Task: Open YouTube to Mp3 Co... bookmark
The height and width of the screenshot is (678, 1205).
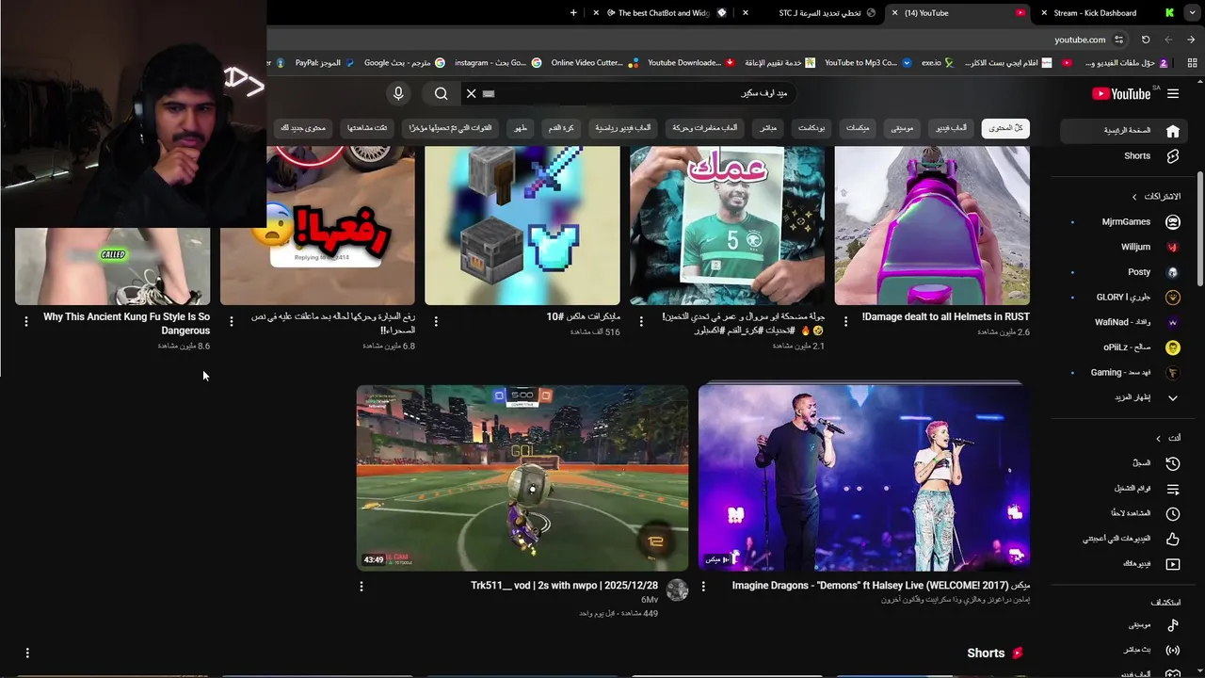Action: point(868,63)
